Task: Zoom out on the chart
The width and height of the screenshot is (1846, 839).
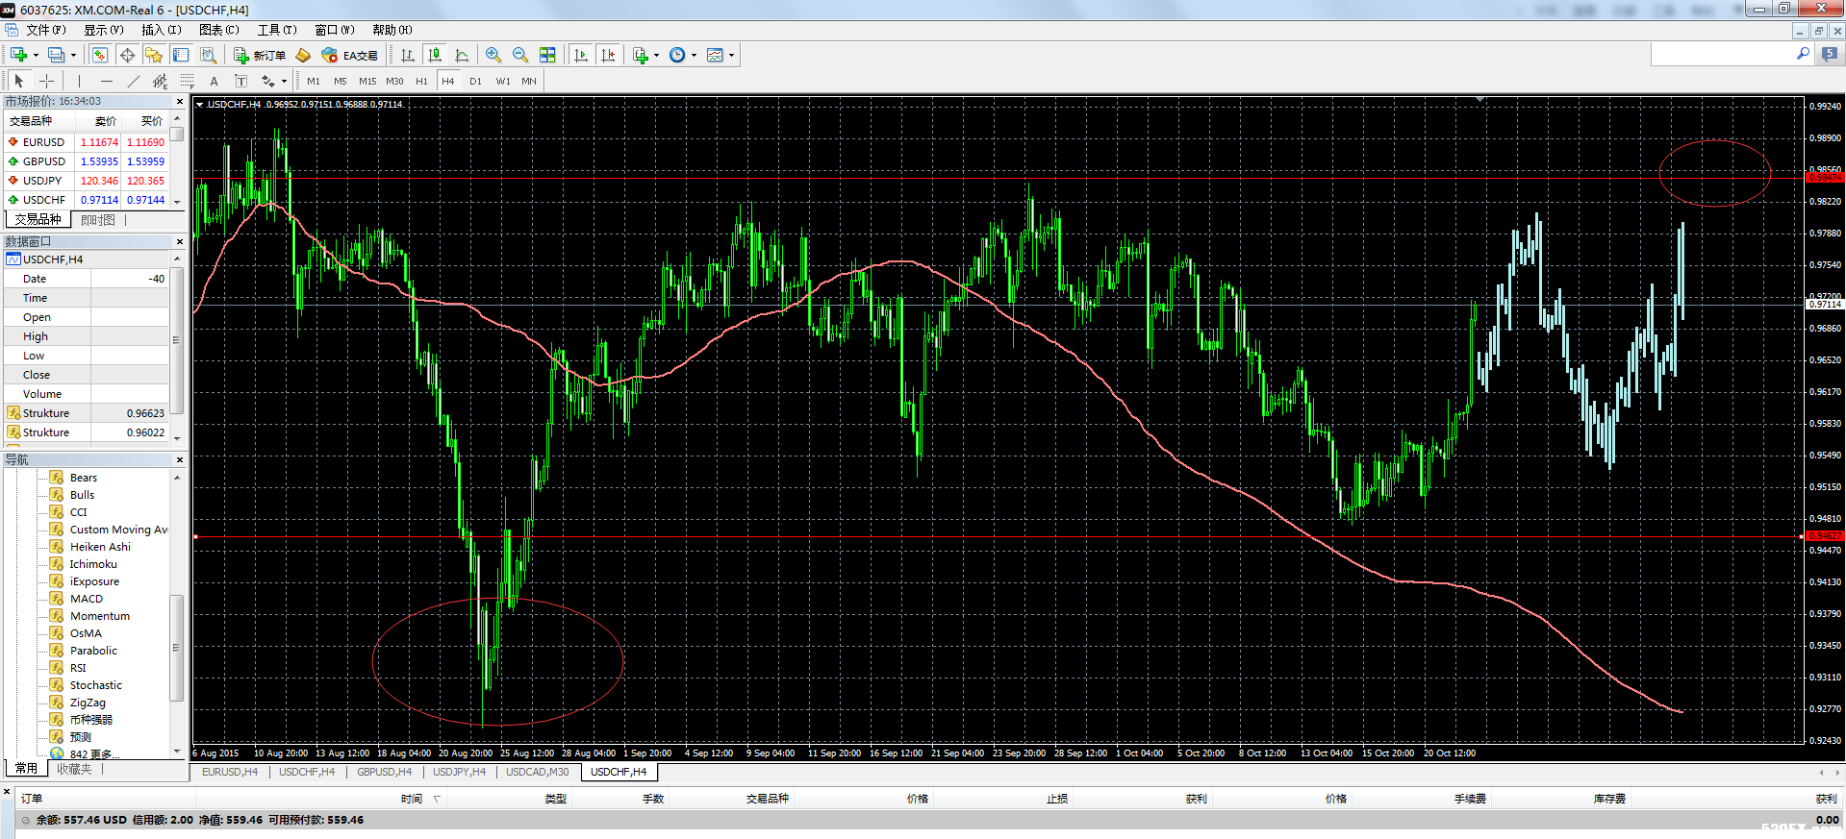Action: 520,55
